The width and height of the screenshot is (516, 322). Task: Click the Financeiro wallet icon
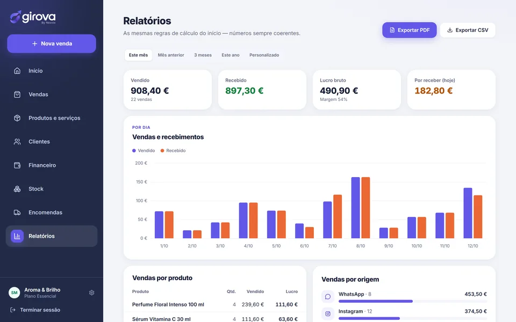click(x=17, y=165)
